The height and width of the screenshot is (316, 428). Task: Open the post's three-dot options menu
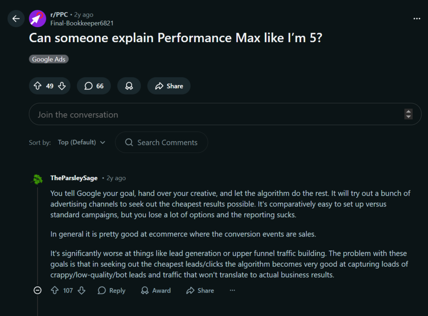tap(416, 19)
